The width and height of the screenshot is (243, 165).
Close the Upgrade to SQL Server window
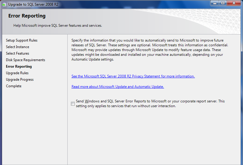(x=234, y=3)
